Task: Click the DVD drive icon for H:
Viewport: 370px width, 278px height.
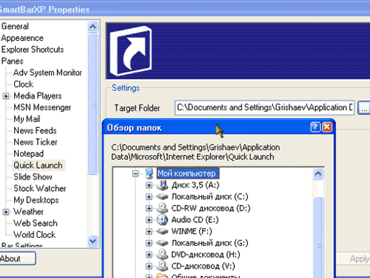Action: tap(162, 254)
